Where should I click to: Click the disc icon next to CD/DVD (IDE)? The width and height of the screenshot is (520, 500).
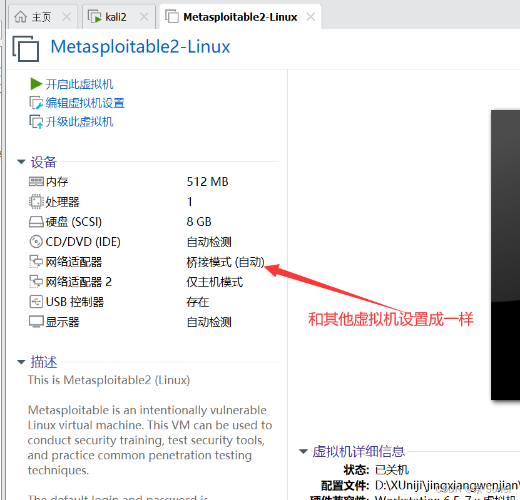click(36, 242)
